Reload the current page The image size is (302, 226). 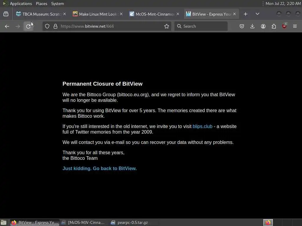tap(28, 26)
